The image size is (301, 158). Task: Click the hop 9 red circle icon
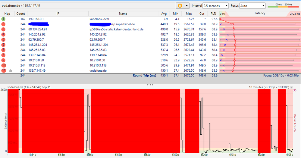pyautogui.click(x=3, y=60)
